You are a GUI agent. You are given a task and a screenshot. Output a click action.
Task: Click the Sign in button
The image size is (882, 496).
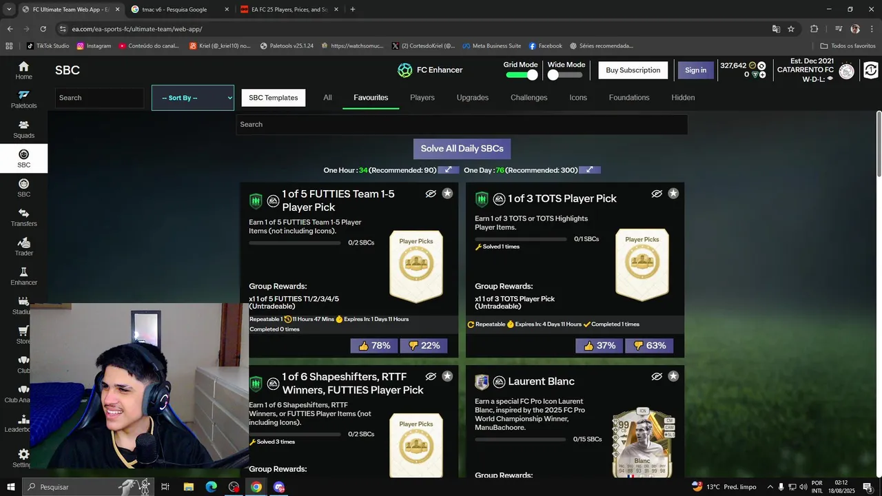[696, 70]
